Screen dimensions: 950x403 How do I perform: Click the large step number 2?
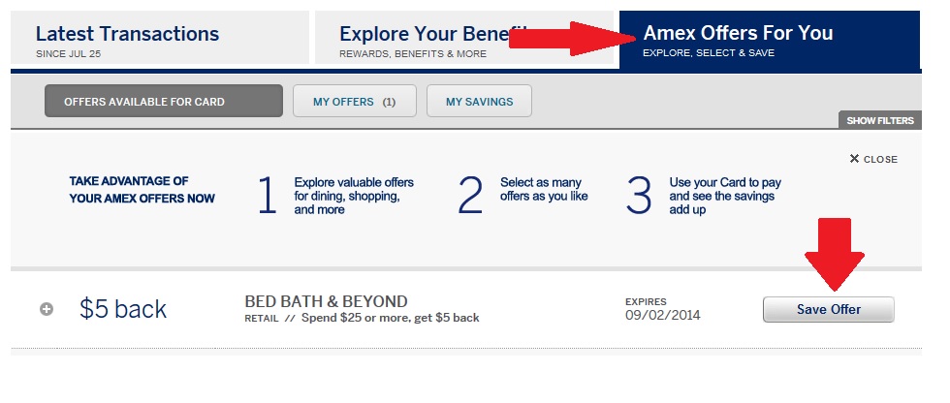point(470,196)
